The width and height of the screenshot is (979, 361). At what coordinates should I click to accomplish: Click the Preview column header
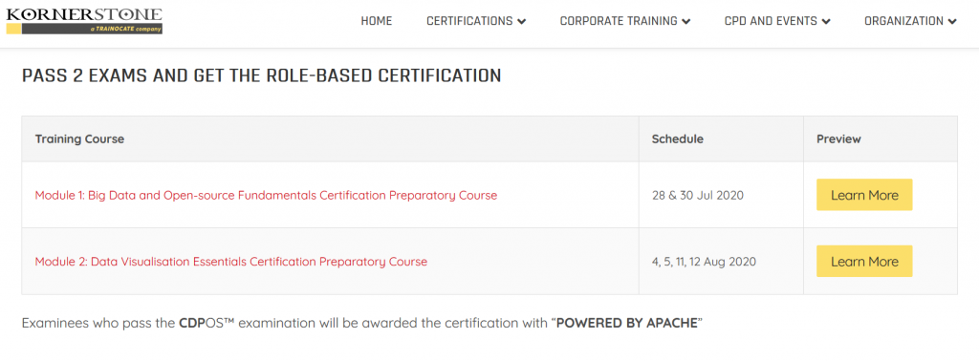pyautogui.click(x=838, y=139)
